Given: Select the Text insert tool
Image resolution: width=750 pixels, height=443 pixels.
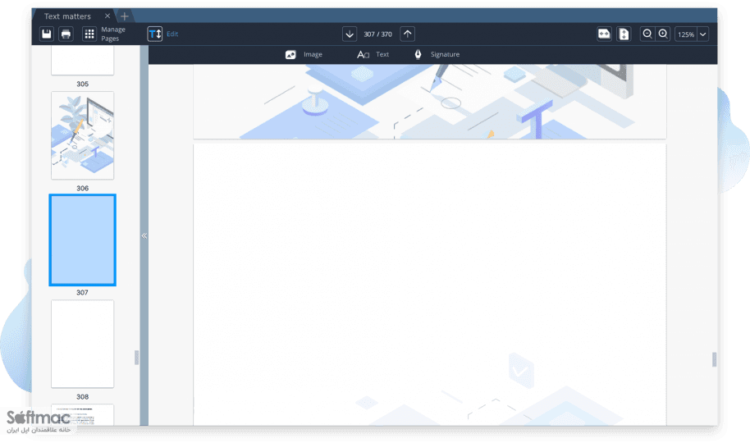Looking at the screenshot, I should click(373, 54).
